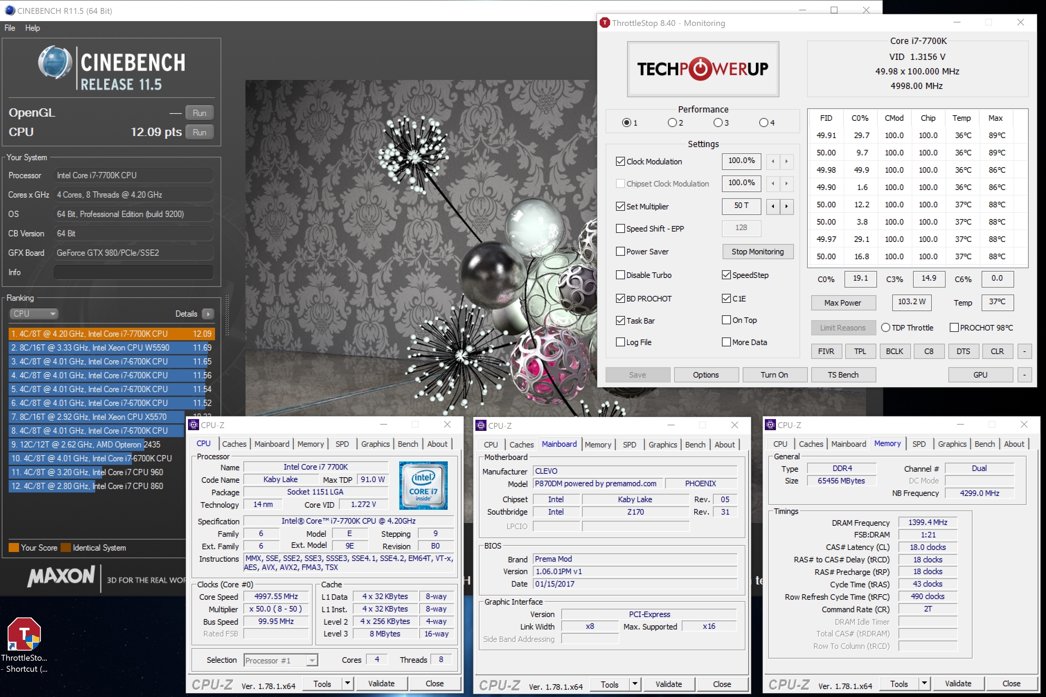
Task: Click ThrottleStop title bar icon
Action: [605, 23]
